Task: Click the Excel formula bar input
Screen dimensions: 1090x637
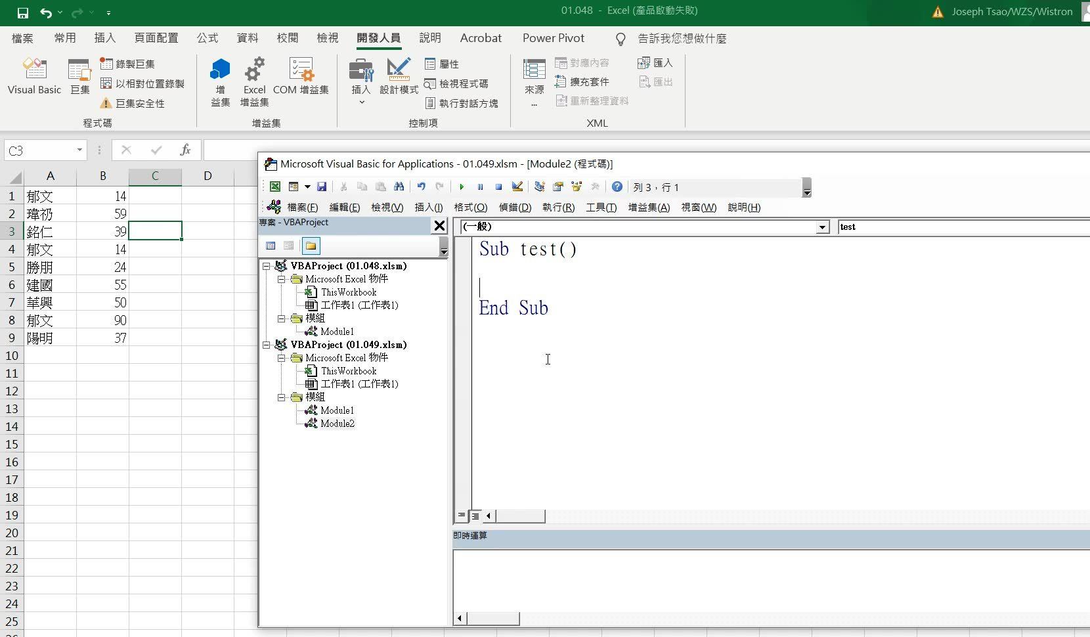Action: [x=647, y=150]
